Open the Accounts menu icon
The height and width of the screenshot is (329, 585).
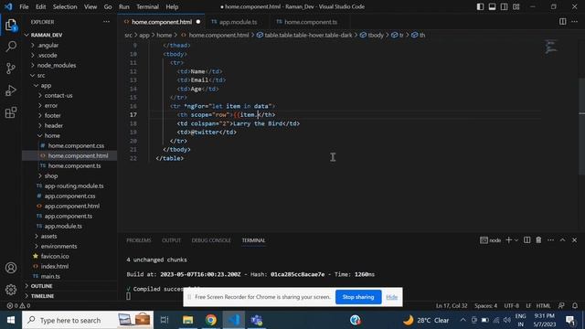click(11, 268)
